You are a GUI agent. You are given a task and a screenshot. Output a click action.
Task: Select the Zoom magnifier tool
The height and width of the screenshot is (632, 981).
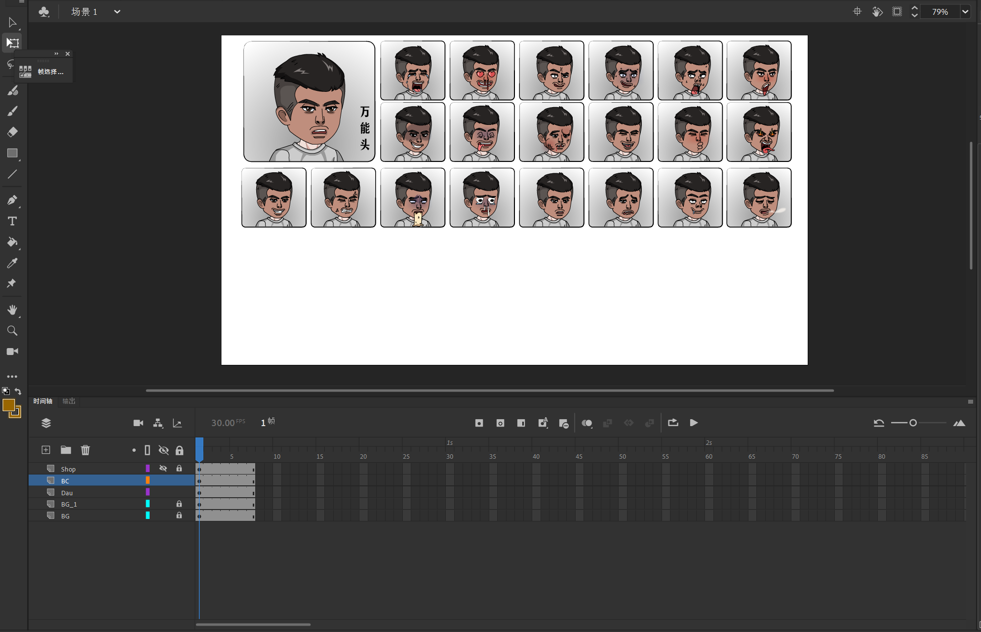(x=12, y=331)
